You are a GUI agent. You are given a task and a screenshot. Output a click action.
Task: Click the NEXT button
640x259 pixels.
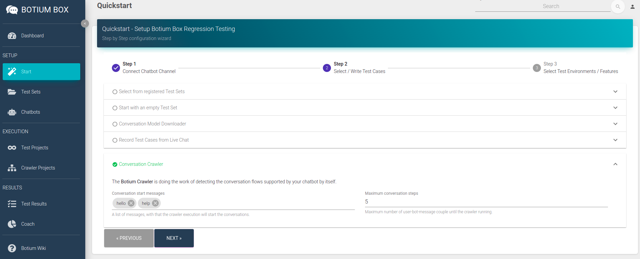[174, 238]
